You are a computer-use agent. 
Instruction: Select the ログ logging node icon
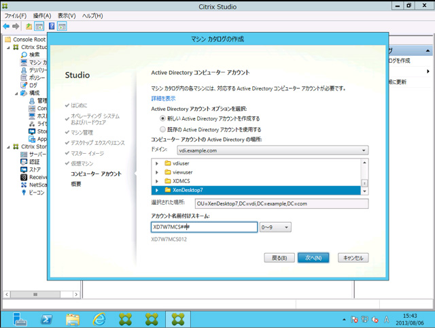click(24, 85)
